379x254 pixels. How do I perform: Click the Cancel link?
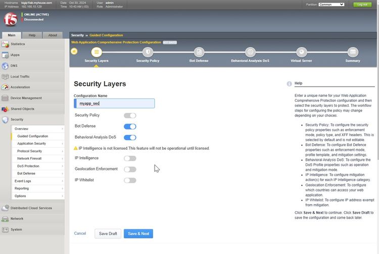point(80,233)
